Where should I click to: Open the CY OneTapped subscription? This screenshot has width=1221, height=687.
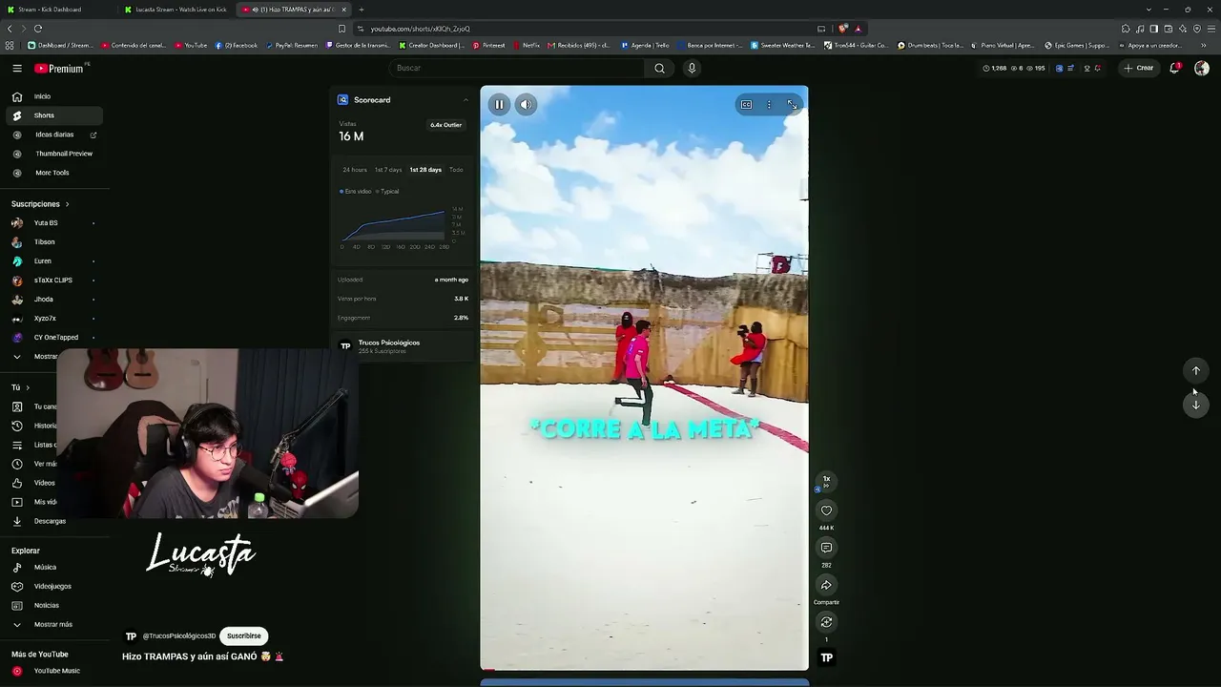53,338
